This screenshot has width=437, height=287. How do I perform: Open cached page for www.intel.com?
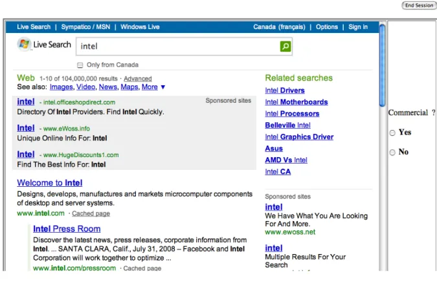(x=91, y=213)
